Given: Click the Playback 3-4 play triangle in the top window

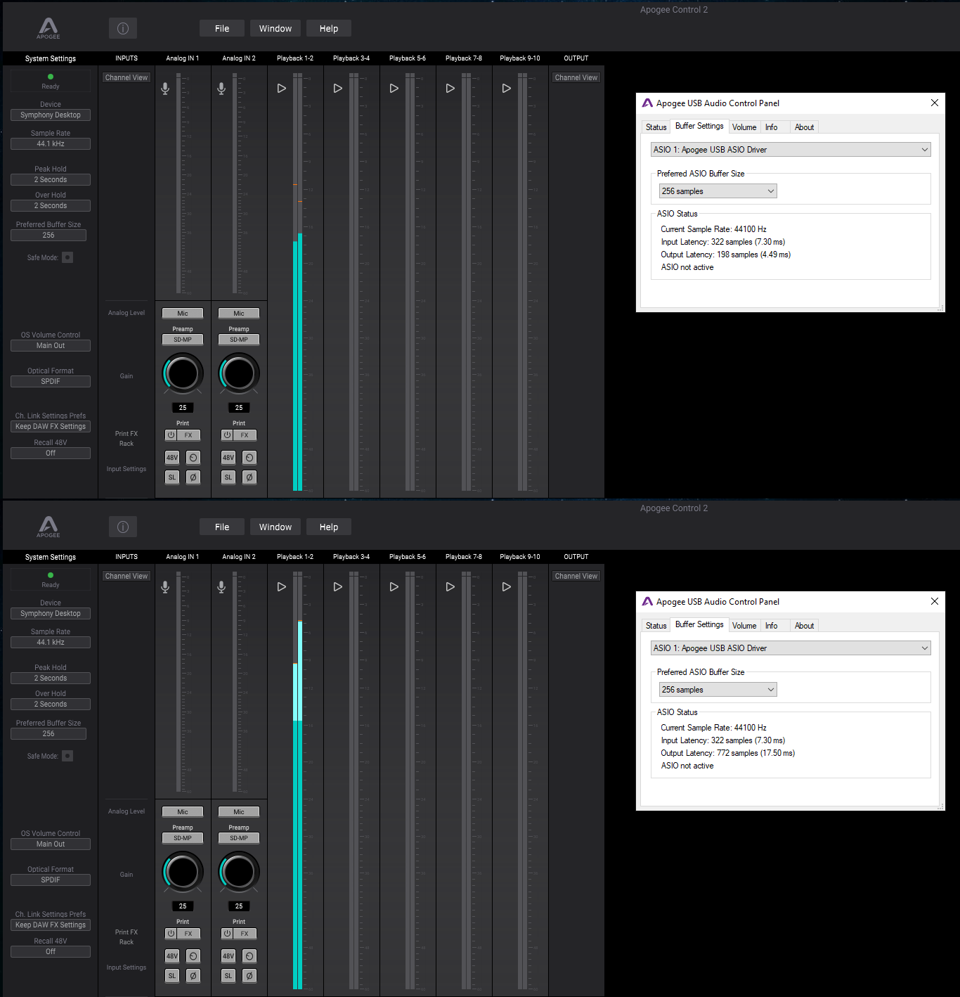Looking at the screenshot, I should pyautogui.click(x=338, y=89).
